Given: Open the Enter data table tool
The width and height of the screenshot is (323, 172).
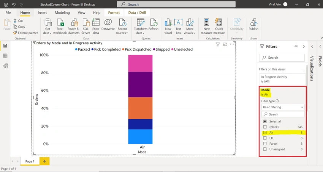Looking at the screenshot, I should (x=96, y=26).
